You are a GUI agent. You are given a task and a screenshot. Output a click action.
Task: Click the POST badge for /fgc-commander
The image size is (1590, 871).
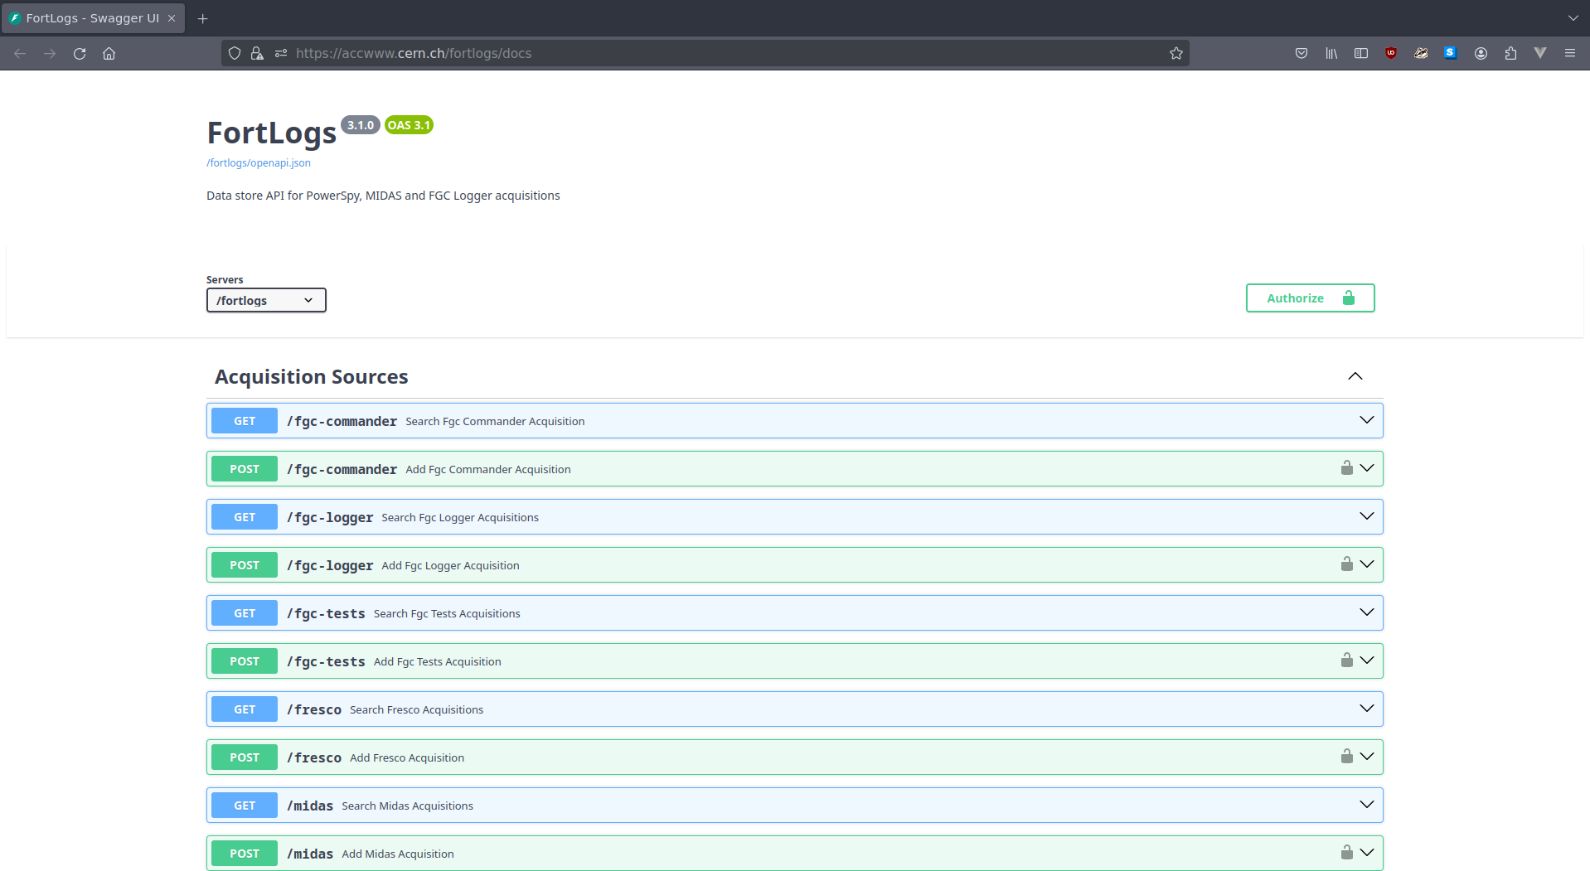(x=245, y=469)
